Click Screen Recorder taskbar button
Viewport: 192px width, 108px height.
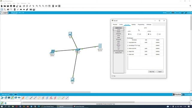pos(80,106)
